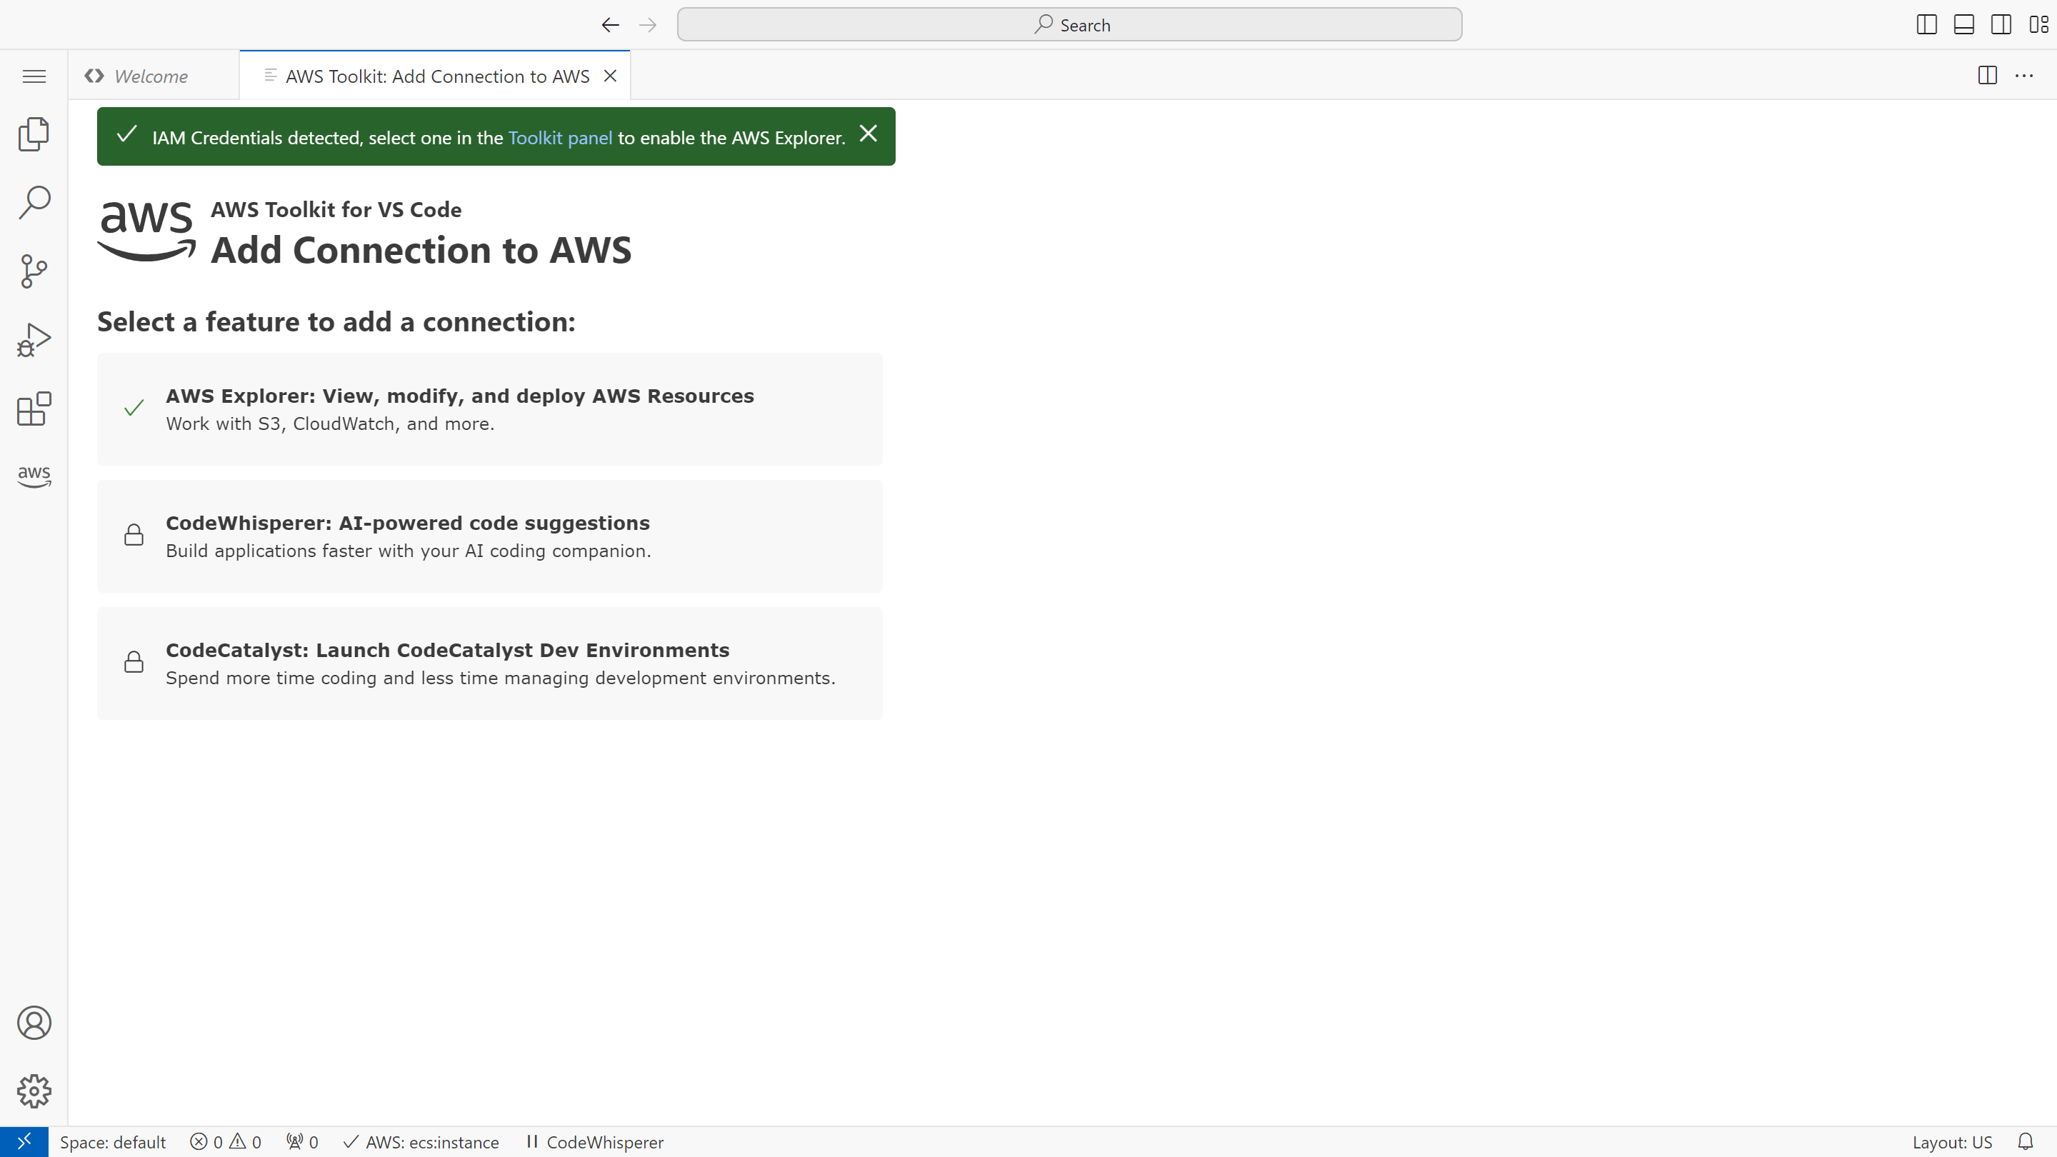Click inside the top Search bar
The height and width of the screenshot is (1157, 2057).
[x=1070, y=24]
